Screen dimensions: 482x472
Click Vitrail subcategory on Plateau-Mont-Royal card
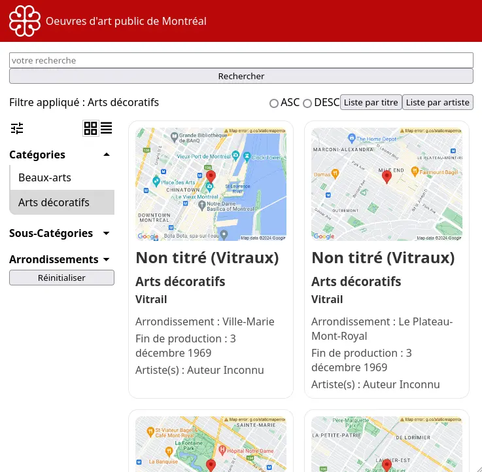pos(327,299)
